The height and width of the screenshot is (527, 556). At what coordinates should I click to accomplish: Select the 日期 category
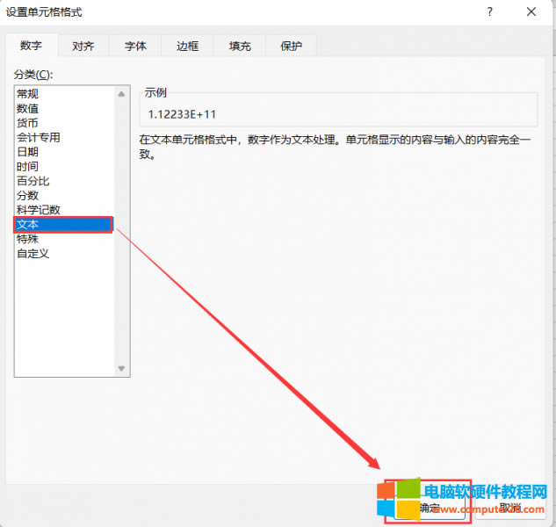[x=64, y=152]
